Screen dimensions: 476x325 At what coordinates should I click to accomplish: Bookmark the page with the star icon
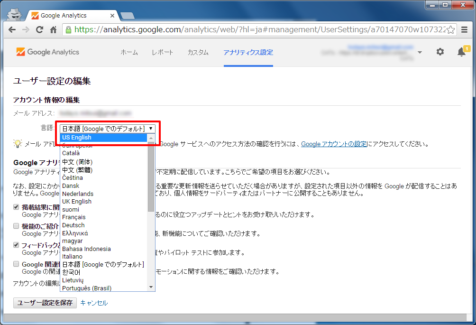coord(451,30)
